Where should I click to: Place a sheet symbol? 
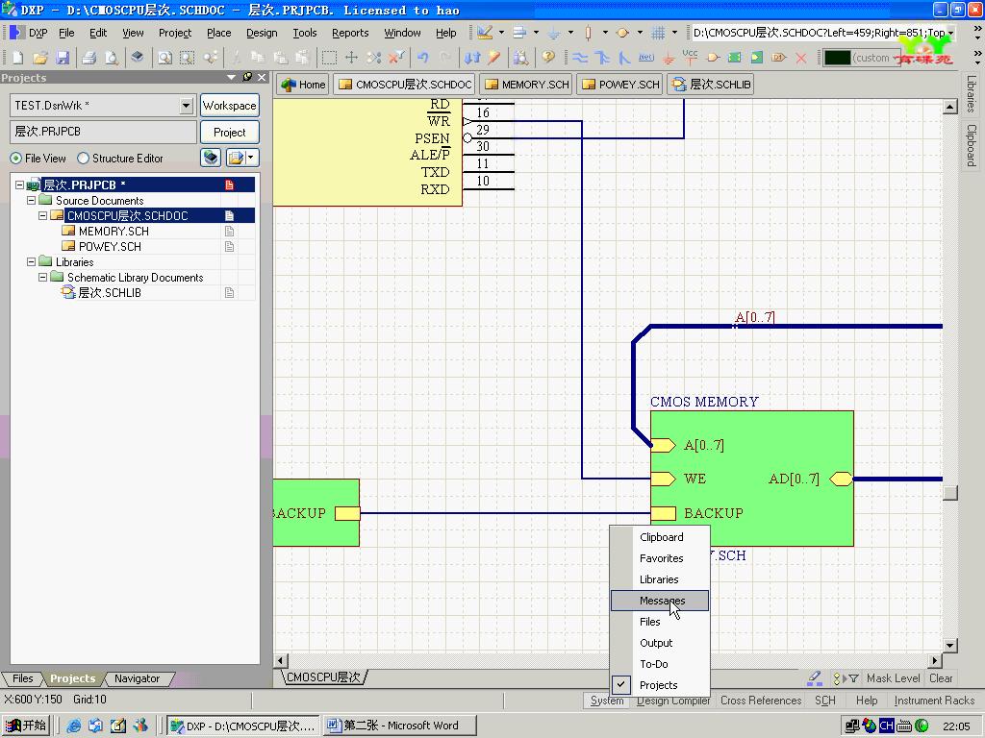734,58
